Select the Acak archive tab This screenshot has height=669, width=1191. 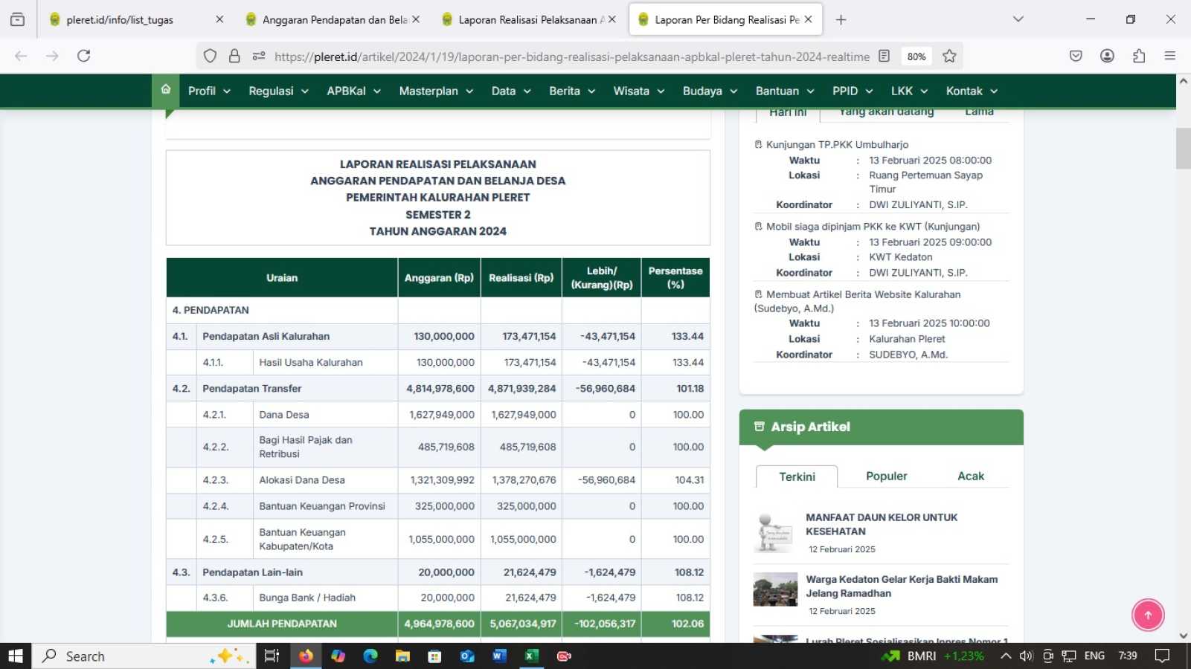click(970, 476)
